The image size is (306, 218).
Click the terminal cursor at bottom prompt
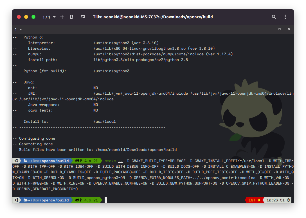pos(106,200)
